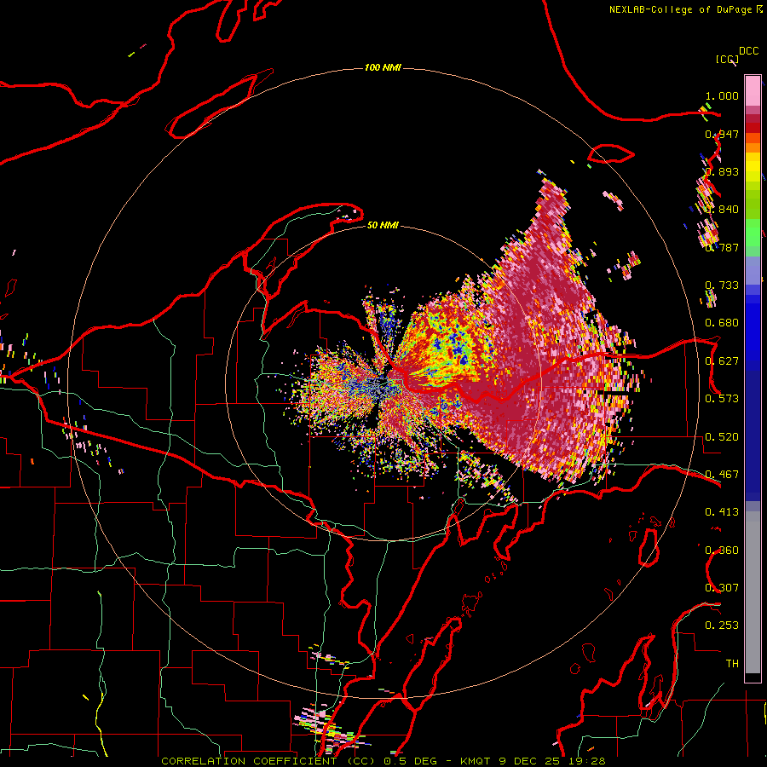The image size is (767, 767).
Task: Click the 0.573 color scale label
Action: pos(722,399)
